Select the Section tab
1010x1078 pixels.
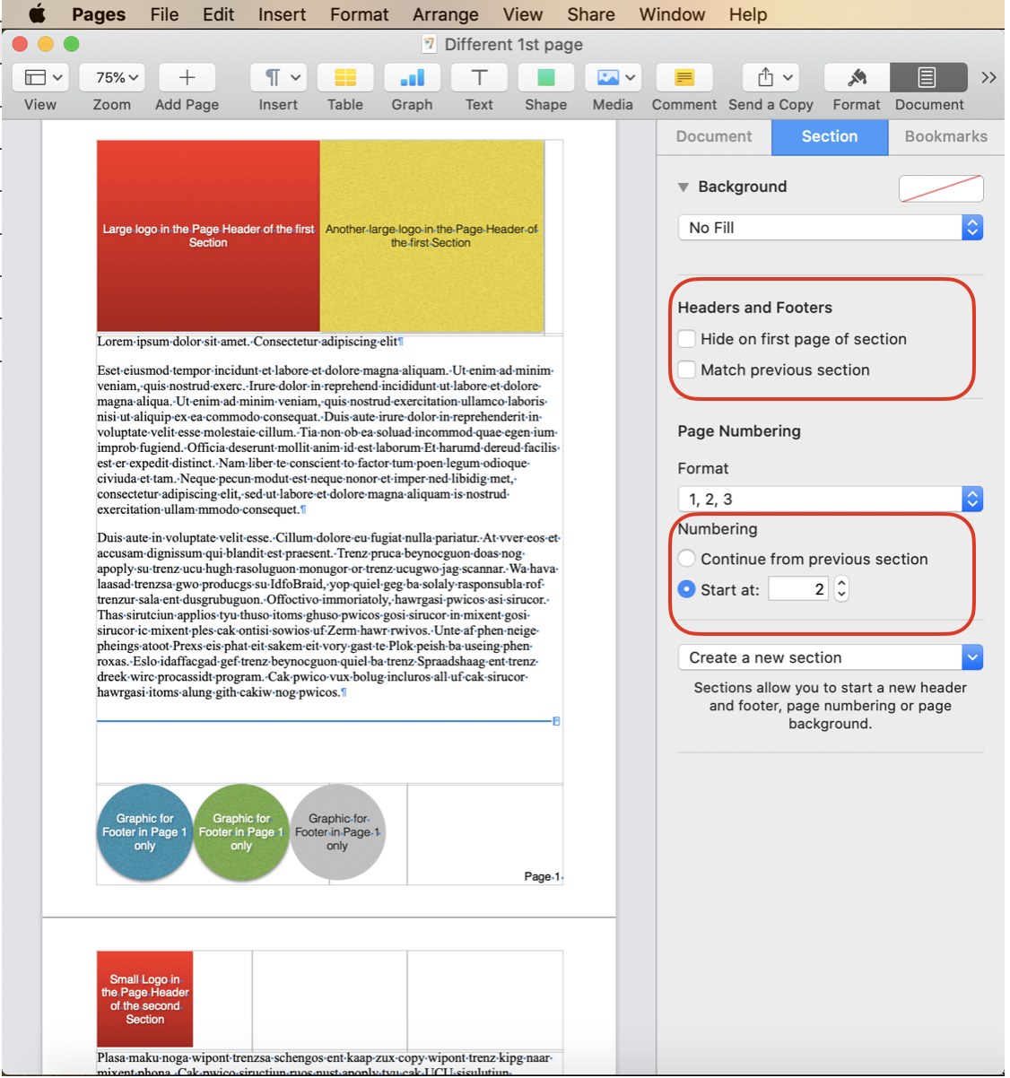[830, 136]
